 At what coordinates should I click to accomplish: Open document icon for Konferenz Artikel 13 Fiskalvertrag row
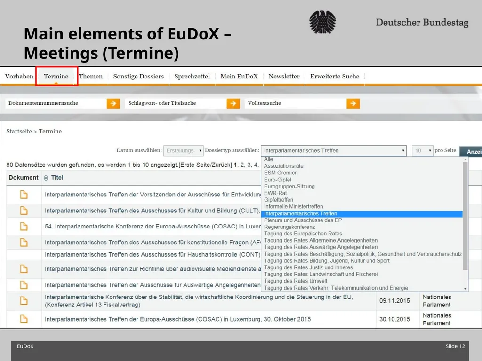point(24,300)
